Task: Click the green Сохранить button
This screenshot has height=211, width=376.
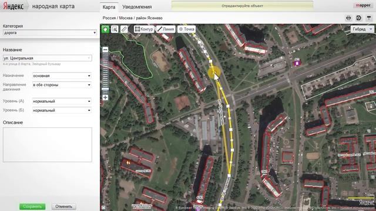Action: tap(32, 206)
